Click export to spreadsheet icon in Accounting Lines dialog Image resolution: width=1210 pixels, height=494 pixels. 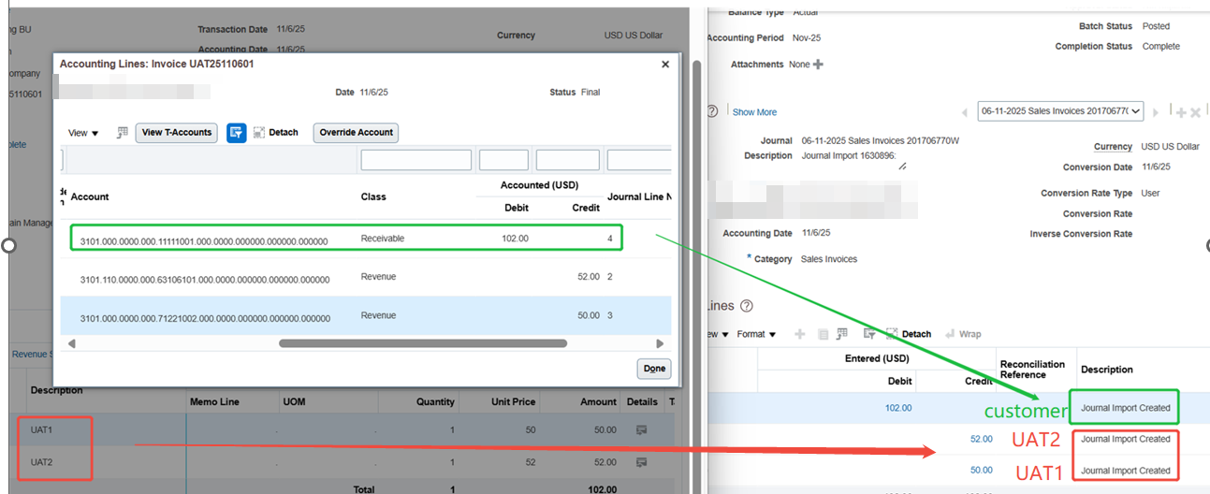[122, 133]
